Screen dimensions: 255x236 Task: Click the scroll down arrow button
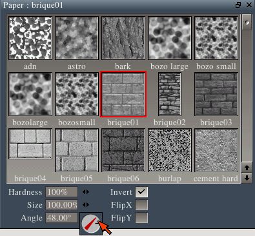[x=247, y=178]
